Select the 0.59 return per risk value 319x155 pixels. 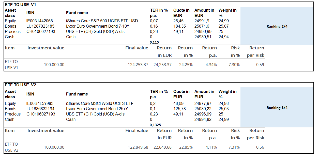coord(260,65)
